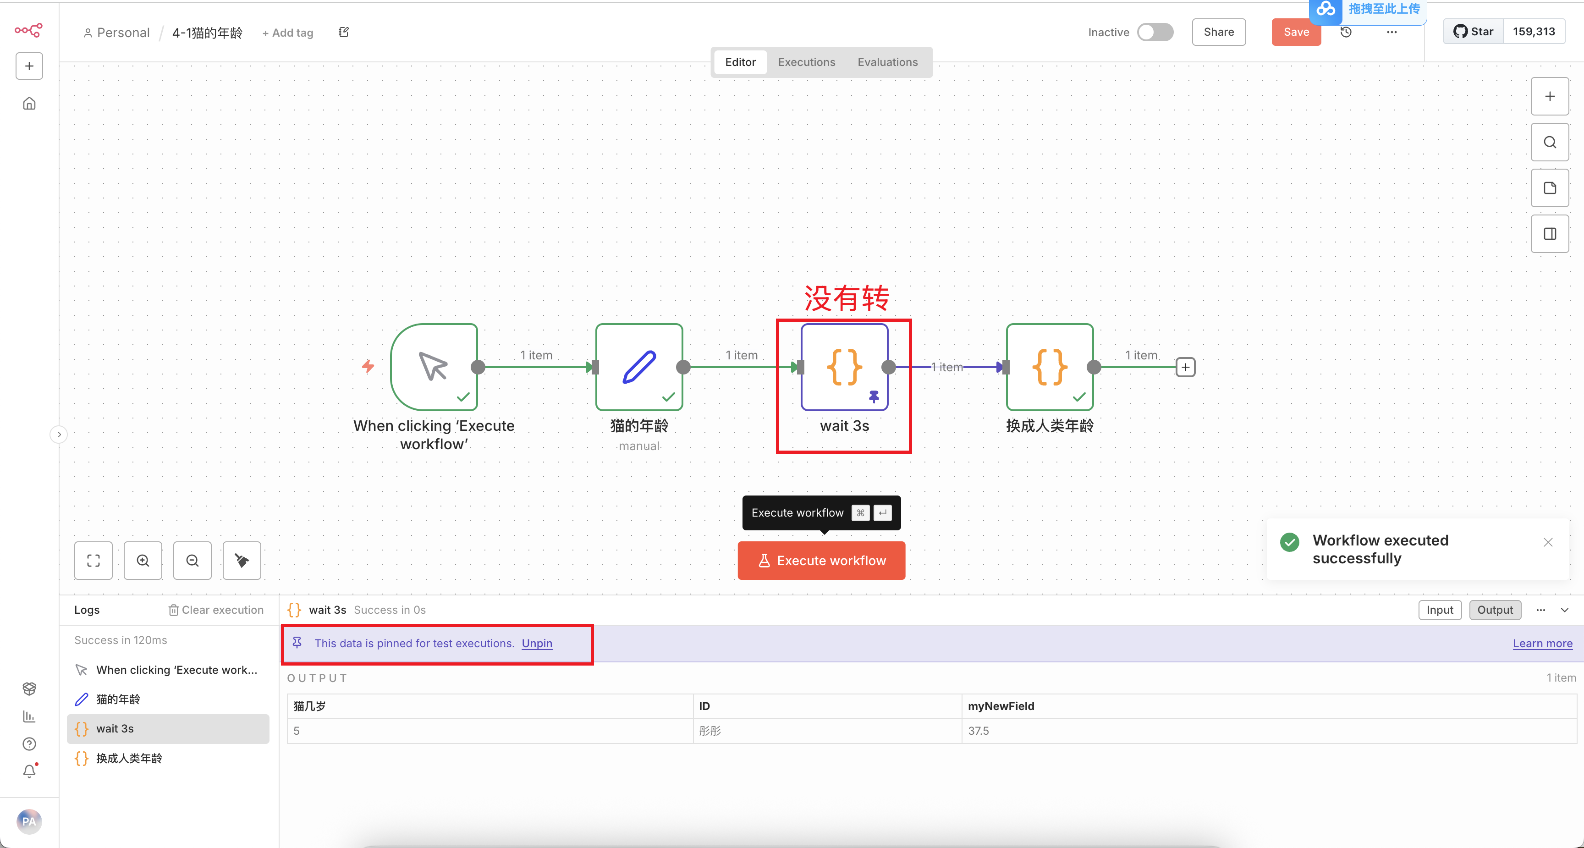
Task: Open the workflow three-dot options menu
Action: pos(1391,32)
